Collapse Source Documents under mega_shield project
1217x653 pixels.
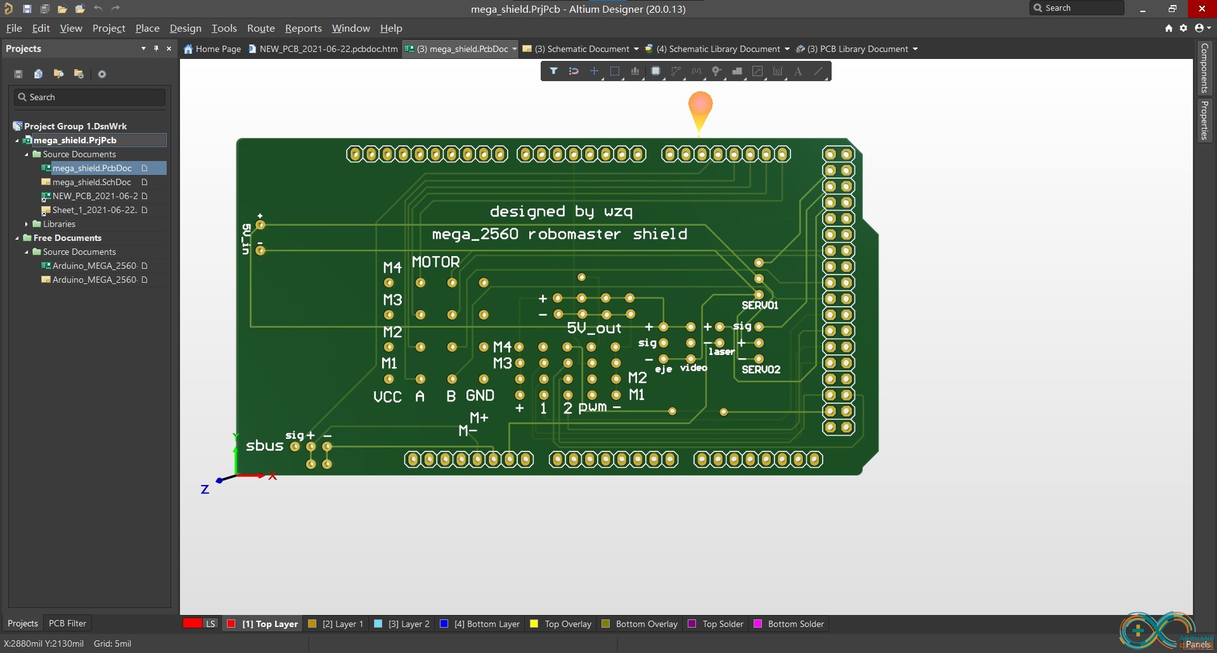point(27,154)
